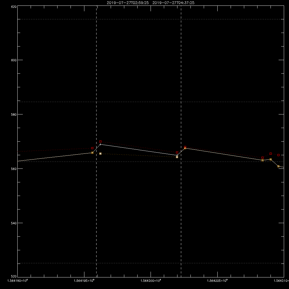Click the white plus marker at the solid line's peak
This screenshot has height=289, width=289.
point(101,144)
